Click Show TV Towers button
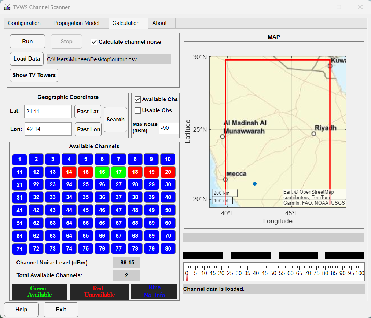 [34, 75]
